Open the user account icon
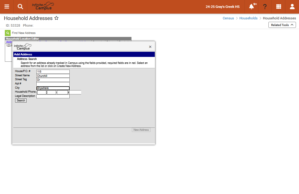This screenshot has height=194, width=299. [x=292, y=7]
